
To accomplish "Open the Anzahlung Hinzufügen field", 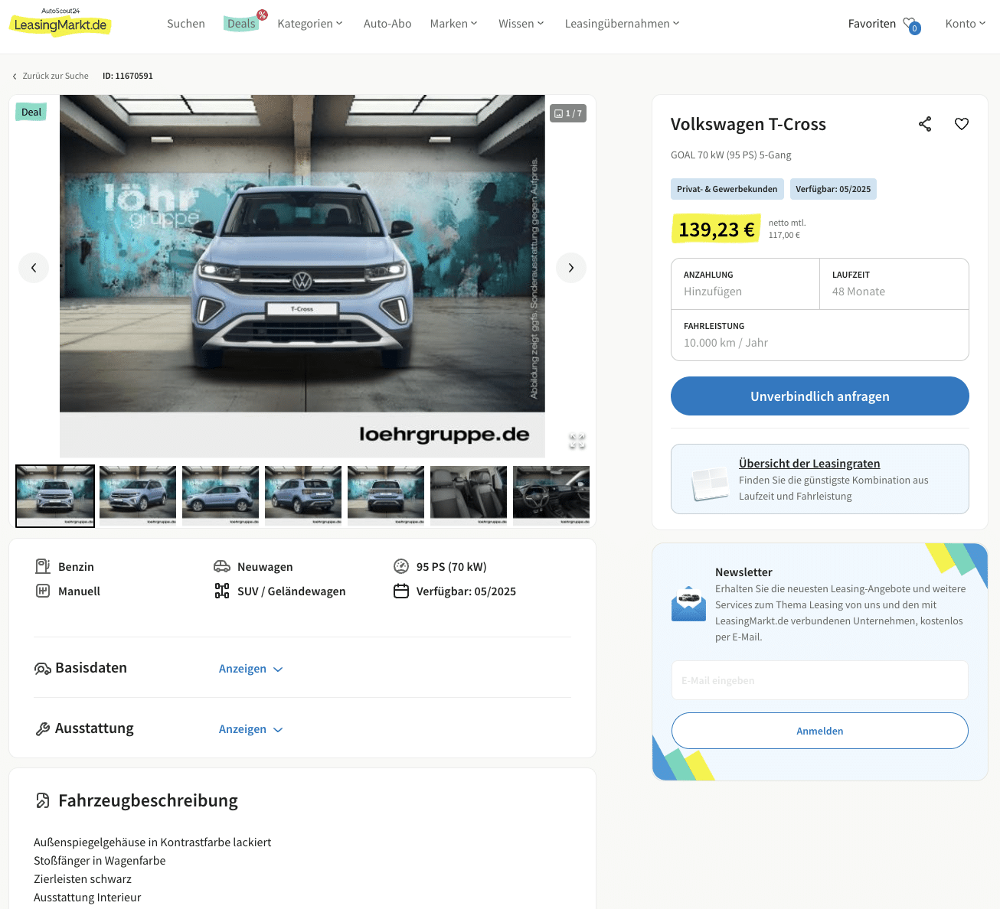I will (745, 284).
